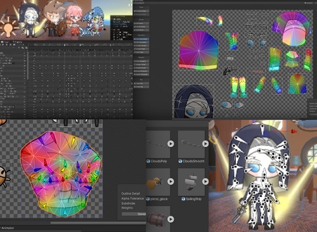Use the Split Edge tool

142,52
